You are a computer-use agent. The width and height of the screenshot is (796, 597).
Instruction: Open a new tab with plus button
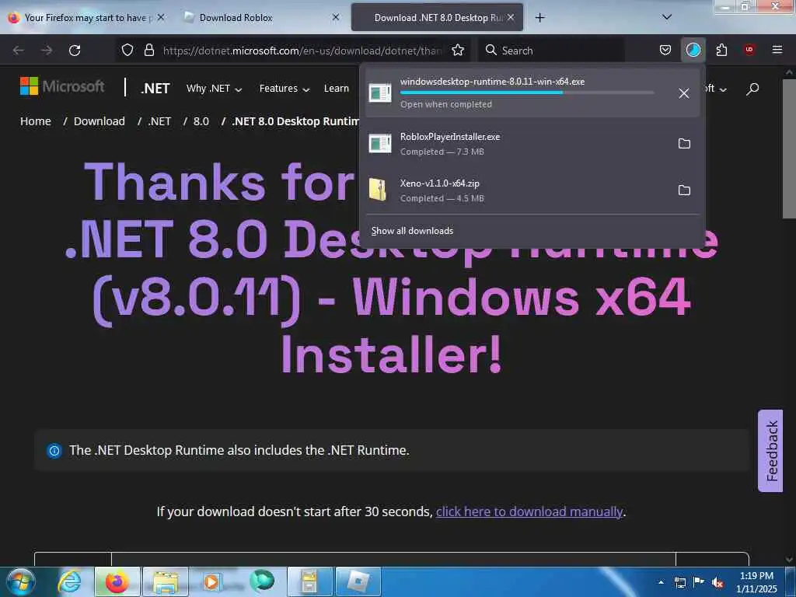click(x=539, y=18)
